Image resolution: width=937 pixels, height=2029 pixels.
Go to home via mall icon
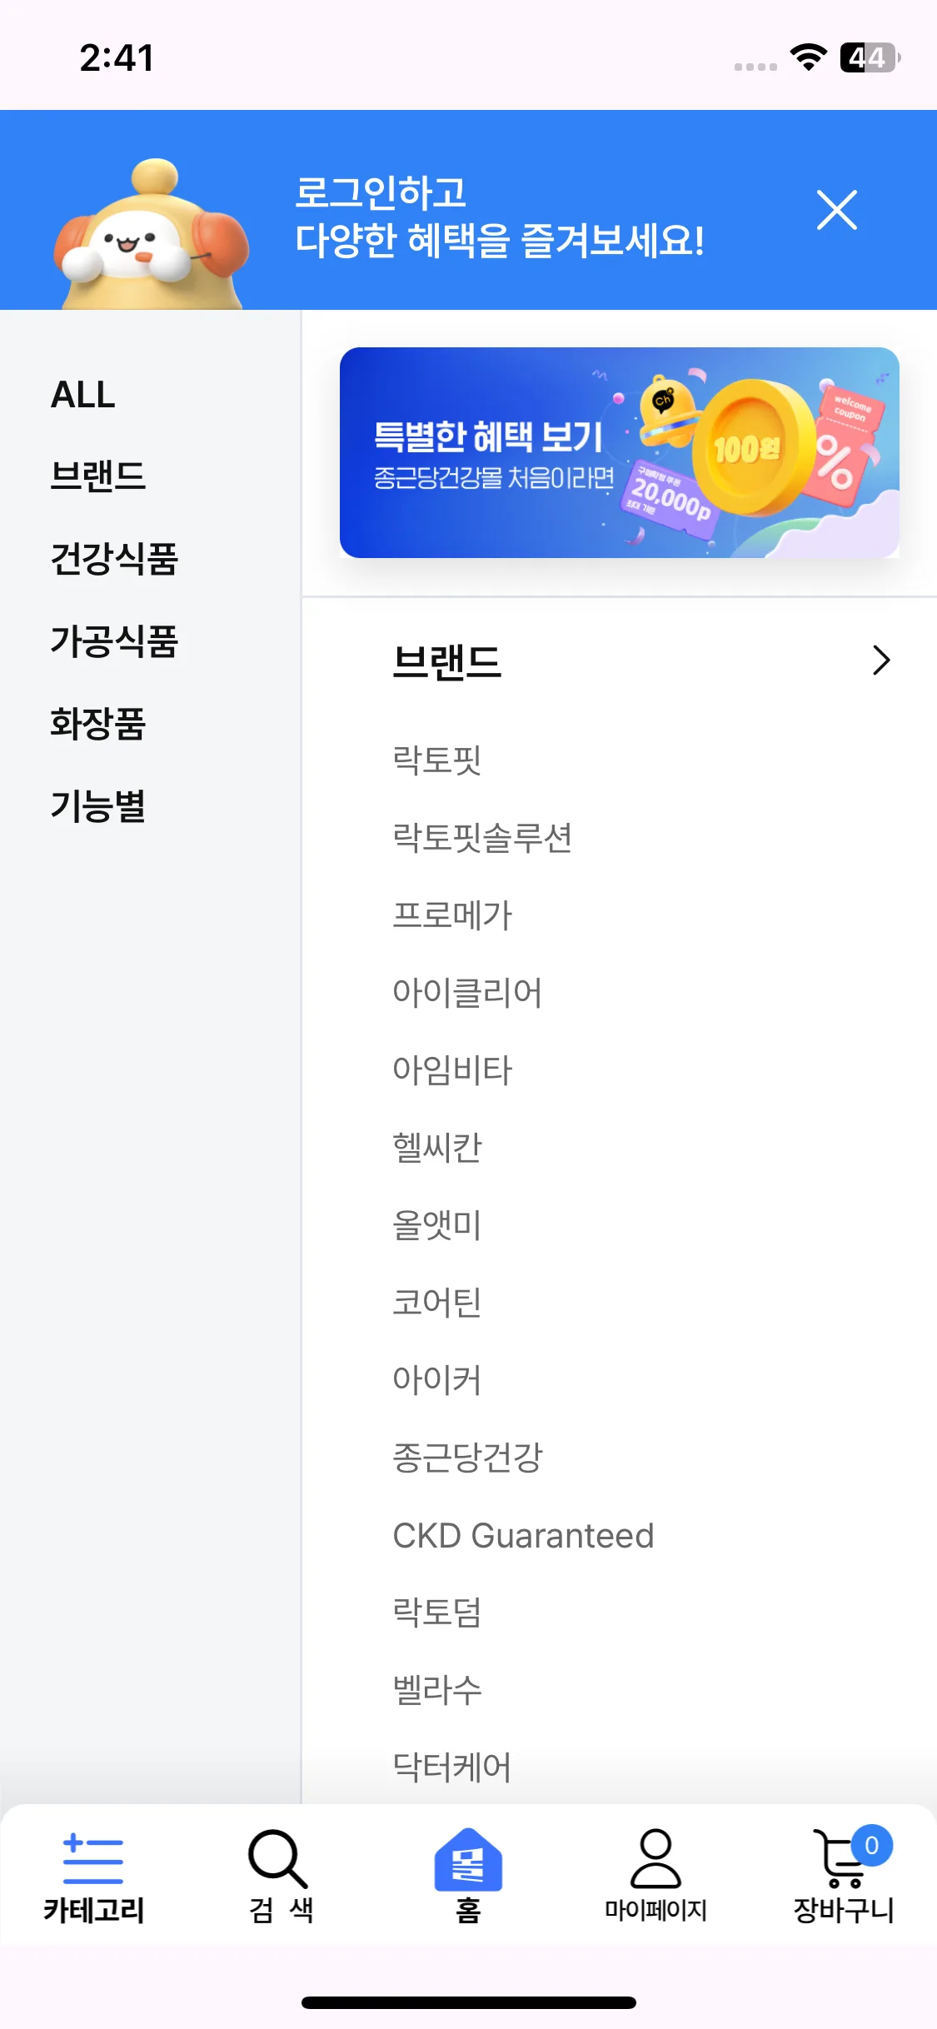(x=468, y=1859)
